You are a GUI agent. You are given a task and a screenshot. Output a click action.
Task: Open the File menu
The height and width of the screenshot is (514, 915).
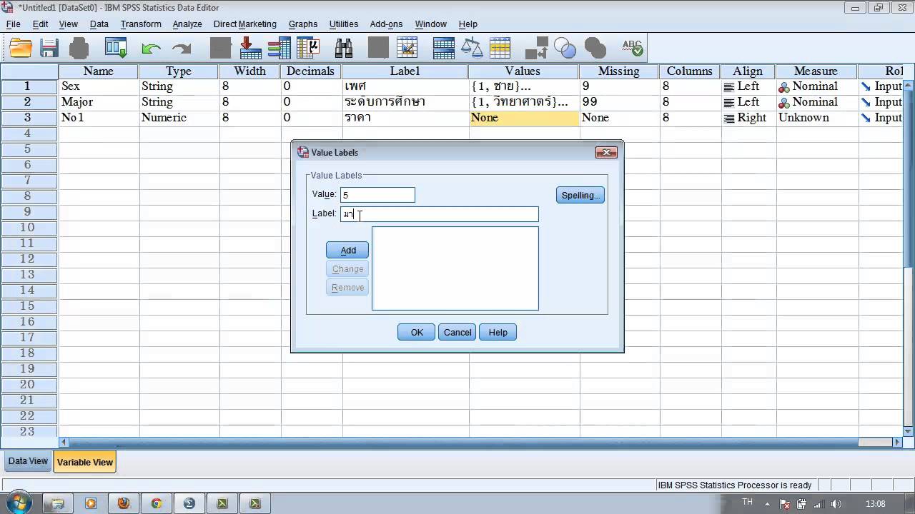tap(14, 24)
